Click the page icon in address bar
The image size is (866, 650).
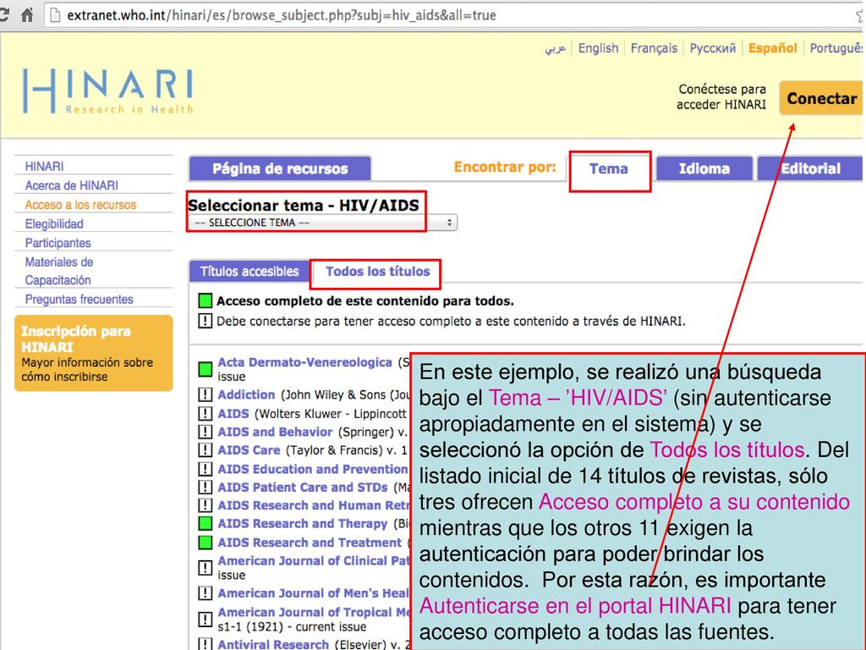point(55,15)
